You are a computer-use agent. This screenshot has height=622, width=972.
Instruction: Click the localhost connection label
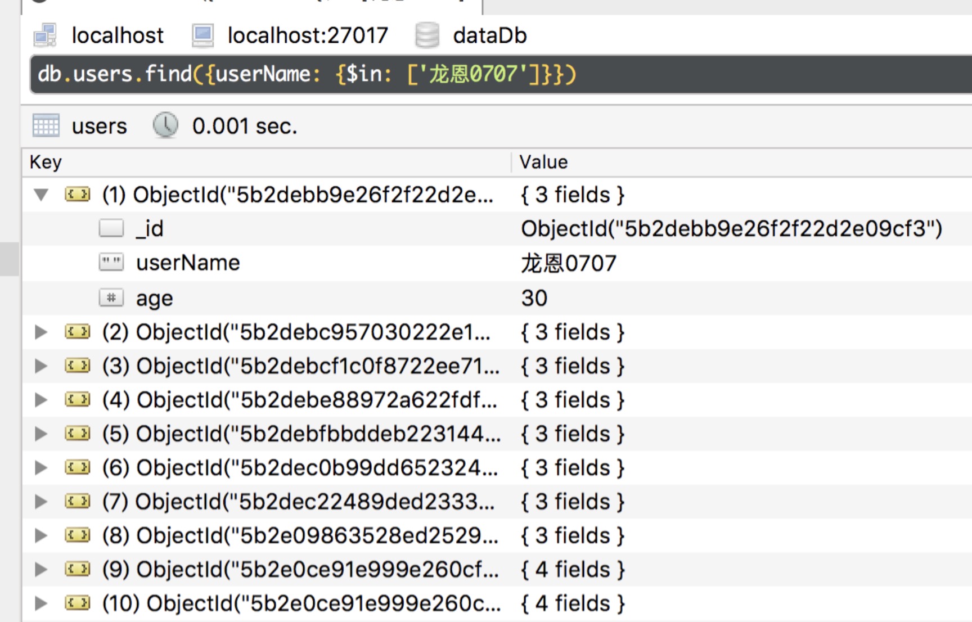pyautogui.click(x=118, y=35)
